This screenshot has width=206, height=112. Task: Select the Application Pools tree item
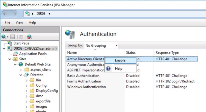coord(33,54)
